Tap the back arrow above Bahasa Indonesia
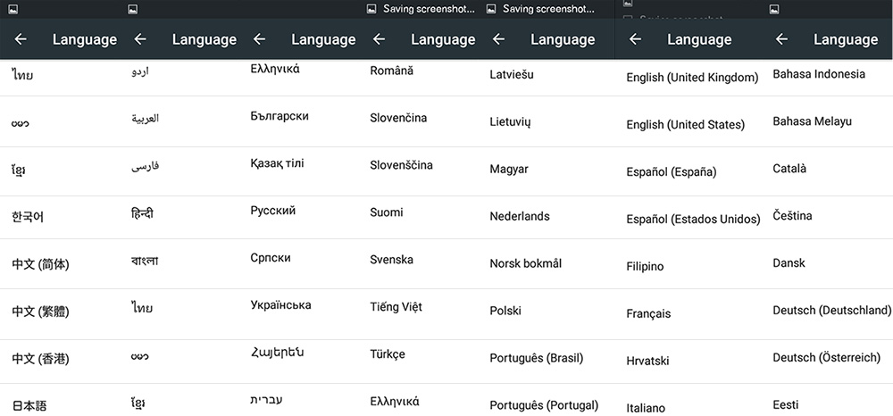This screenshot has width=893, height=416. point(781,39)
